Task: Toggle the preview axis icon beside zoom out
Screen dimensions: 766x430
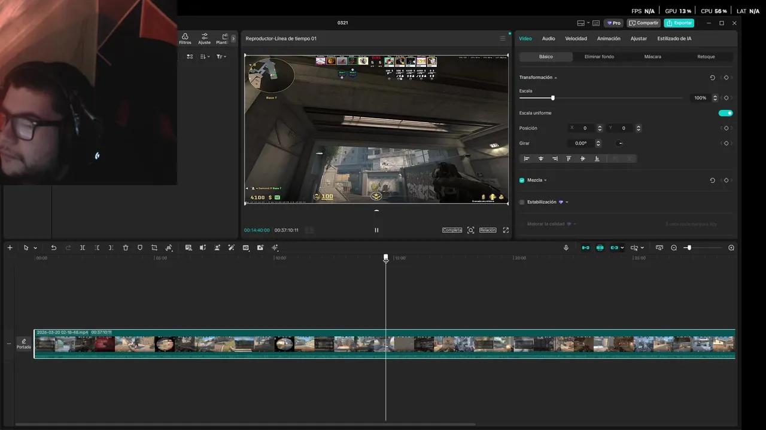Action: click(x=659, y=248)
